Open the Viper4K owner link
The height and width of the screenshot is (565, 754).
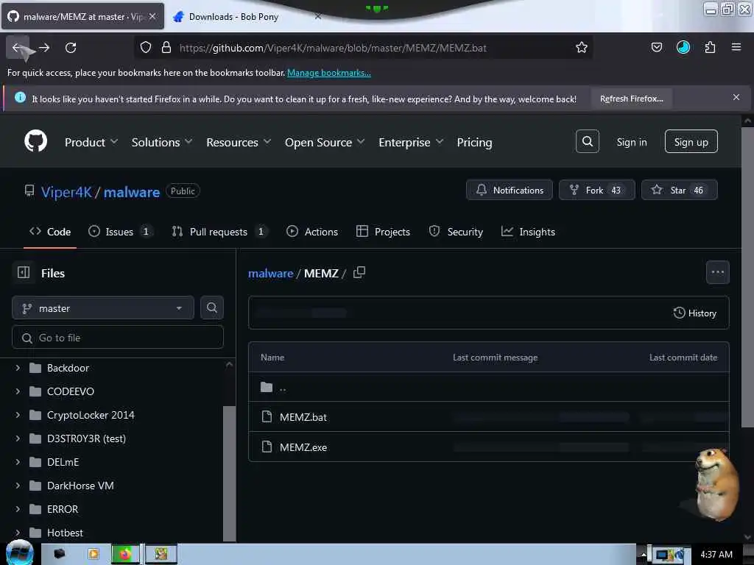click(66, 192)
